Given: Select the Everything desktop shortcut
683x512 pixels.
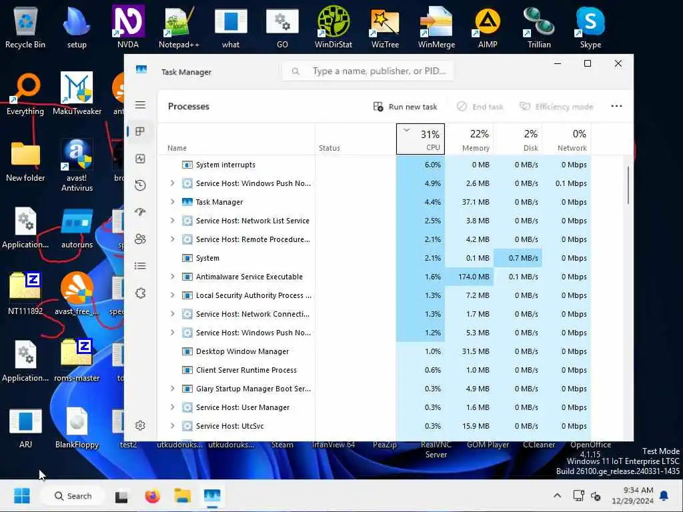Looking at the screenshot, I should 25,94.
